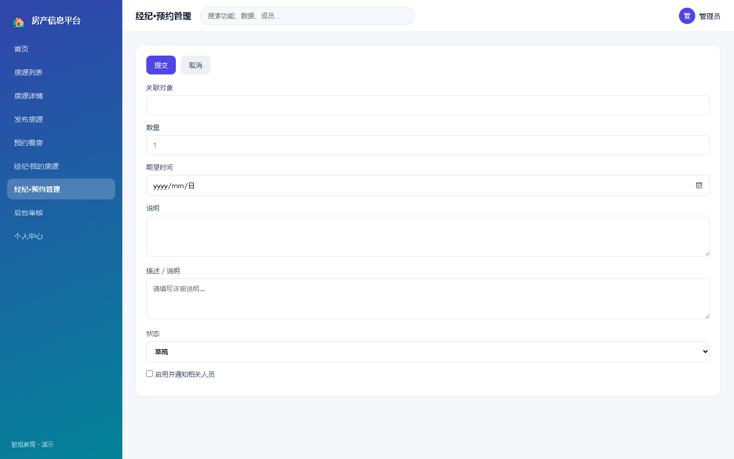Screen dimensions: 734x459
Task: Open 房源列表 in sidebar
Action: point(61,72)
